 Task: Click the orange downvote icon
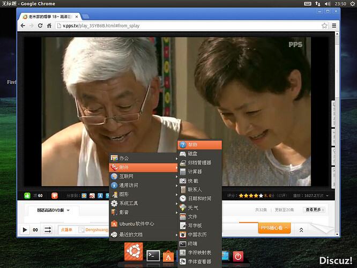click(55, 196)
